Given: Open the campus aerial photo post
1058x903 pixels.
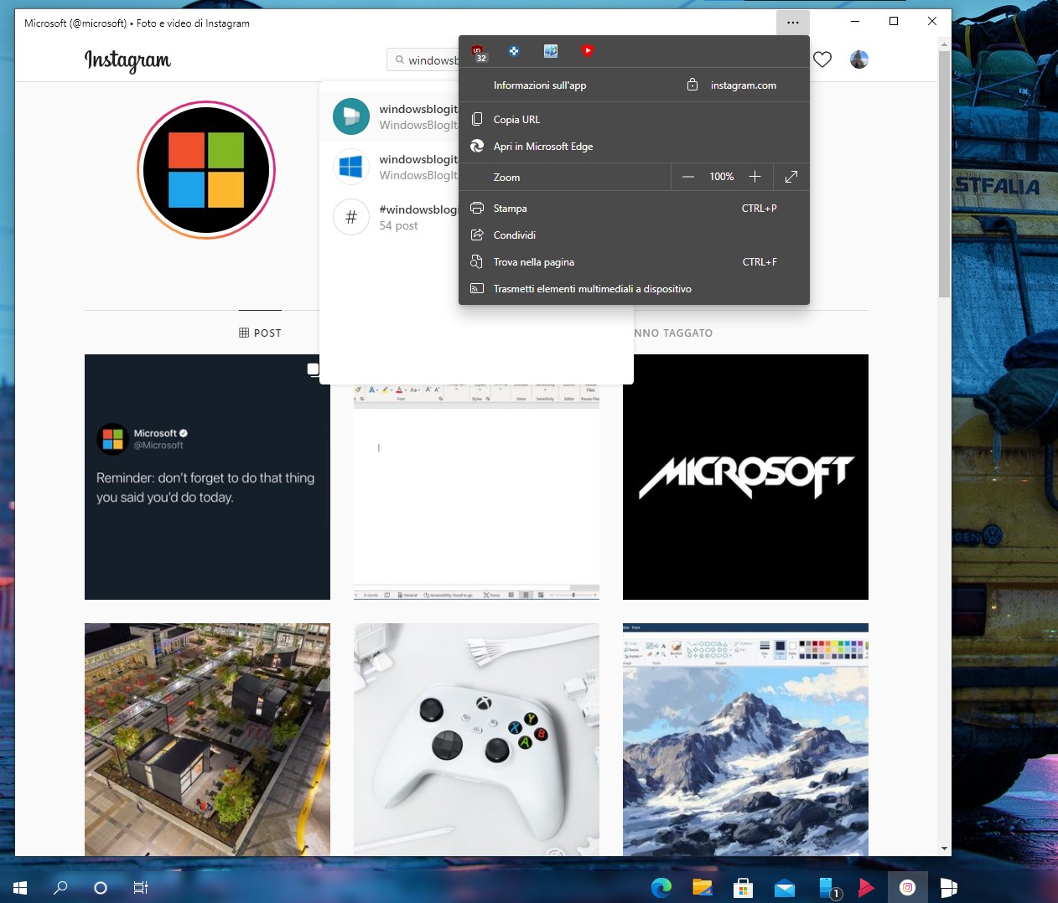Looking at the screenshot, I should coord(207,740).
